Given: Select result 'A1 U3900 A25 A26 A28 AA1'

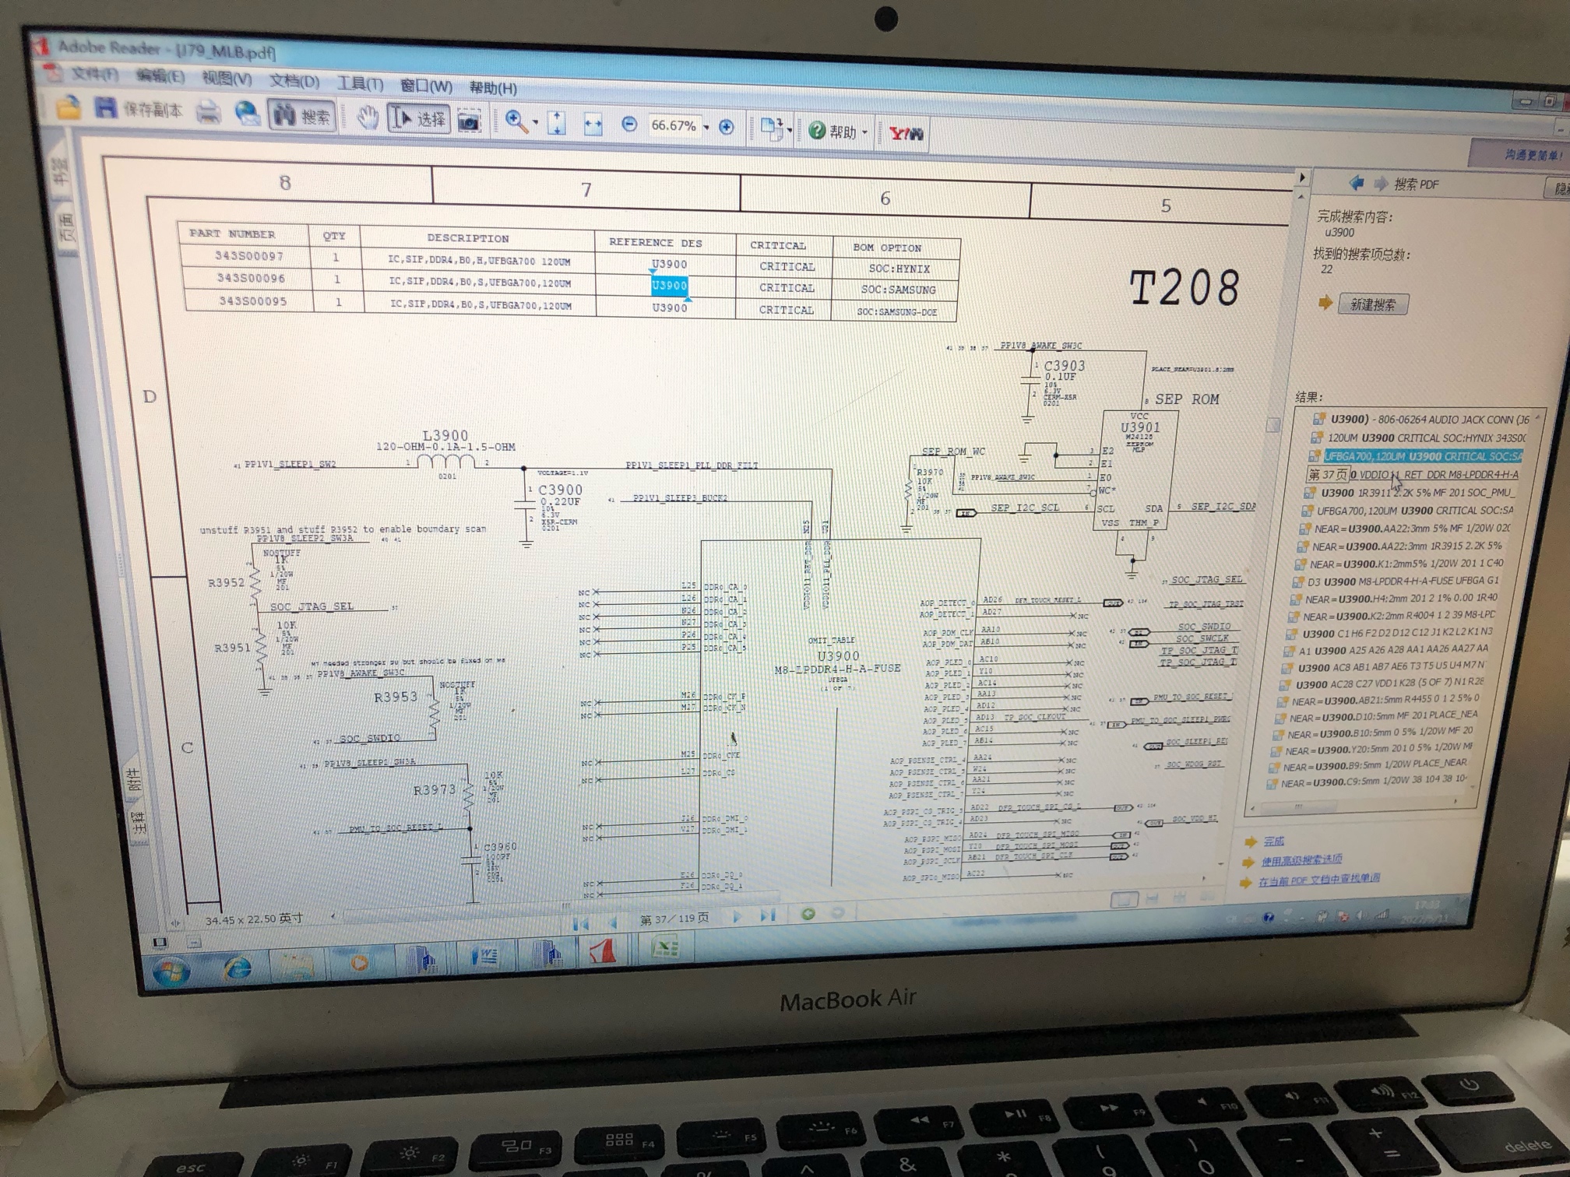Looking at the screenshot, I should pos(1386,649).
